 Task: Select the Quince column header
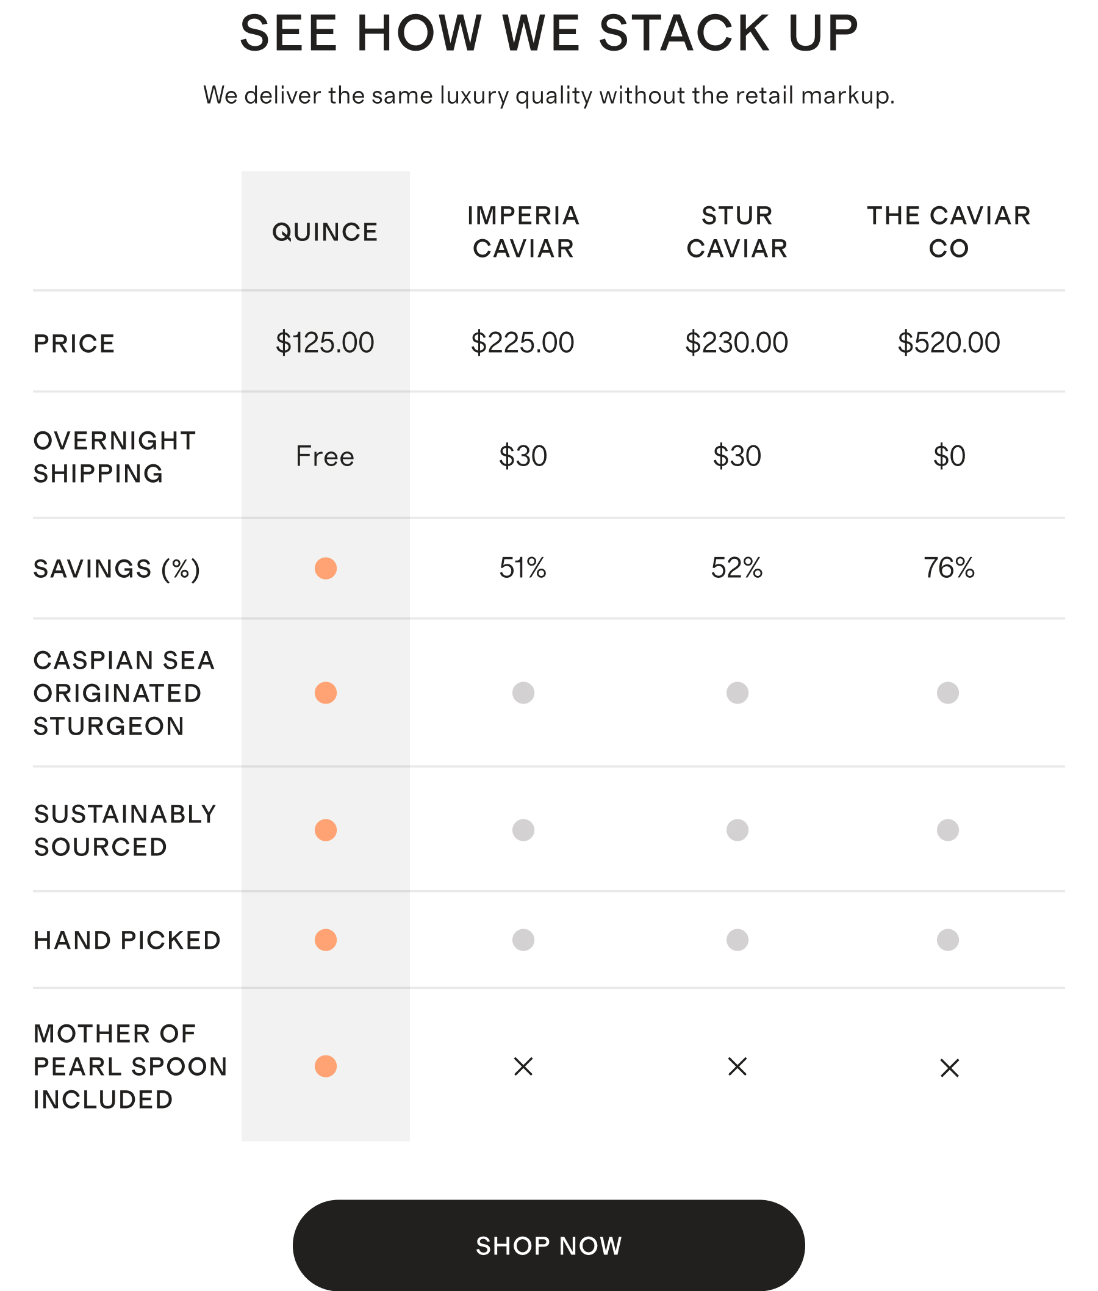(325, 232)
